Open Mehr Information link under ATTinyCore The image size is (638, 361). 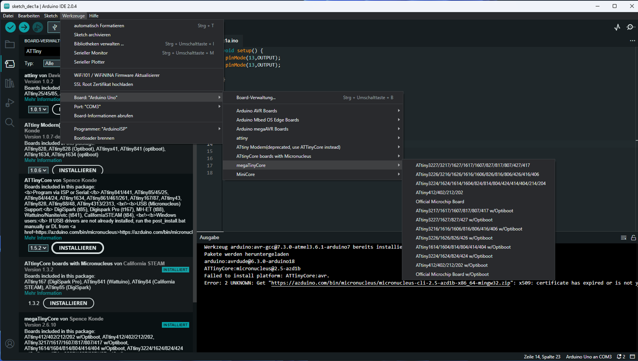pyautogui.click(x=43, y=238)
